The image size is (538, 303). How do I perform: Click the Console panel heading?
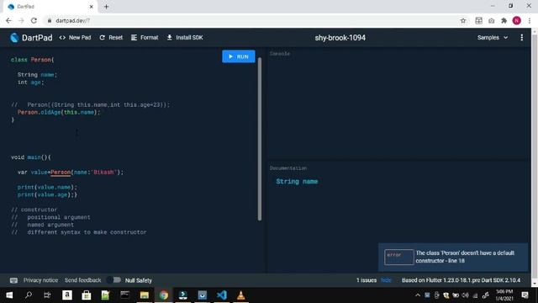[x=280, y=54]
